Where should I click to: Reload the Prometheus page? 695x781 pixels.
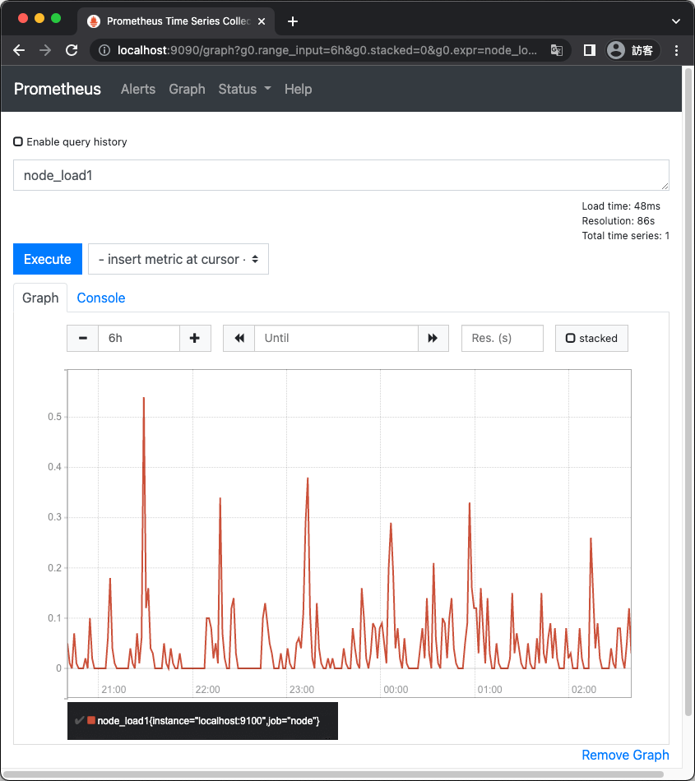(x=72, y=50)
